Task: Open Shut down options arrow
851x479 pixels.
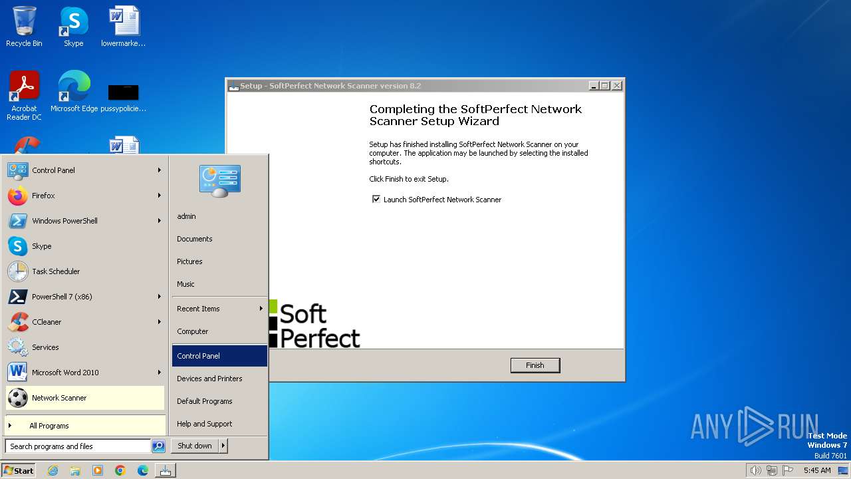Action: (x=223, y=446)
